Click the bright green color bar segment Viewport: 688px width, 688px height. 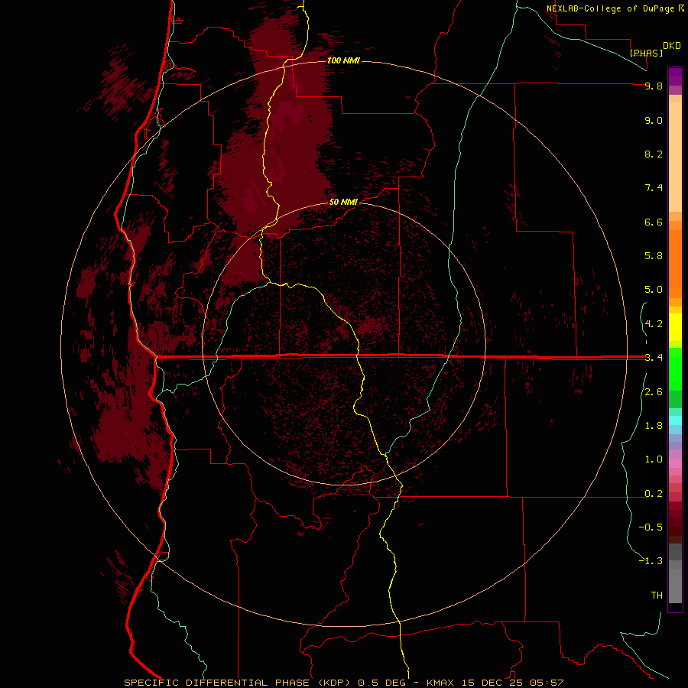point(675,368)
